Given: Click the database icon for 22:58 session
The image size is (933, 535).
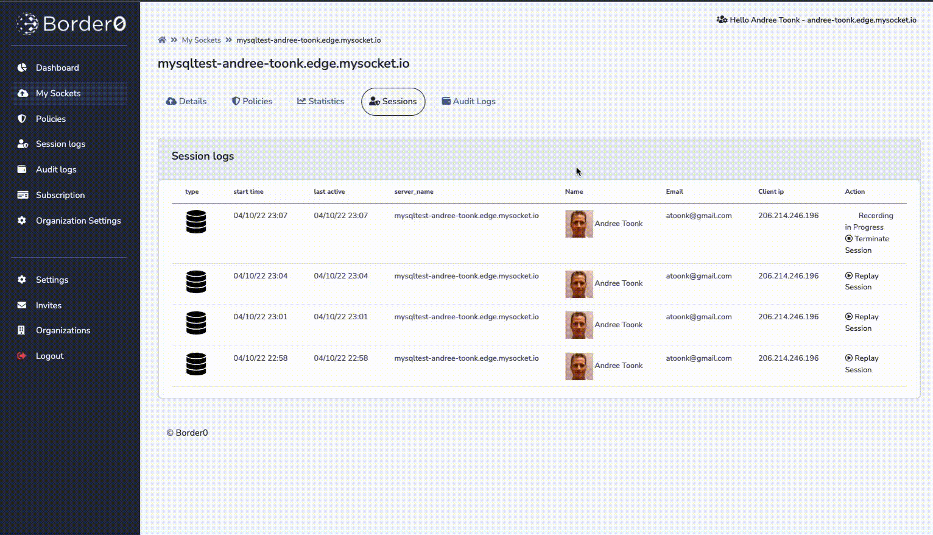Looking at the screenshot, I should pyautogui.click(x=196, y=364).
